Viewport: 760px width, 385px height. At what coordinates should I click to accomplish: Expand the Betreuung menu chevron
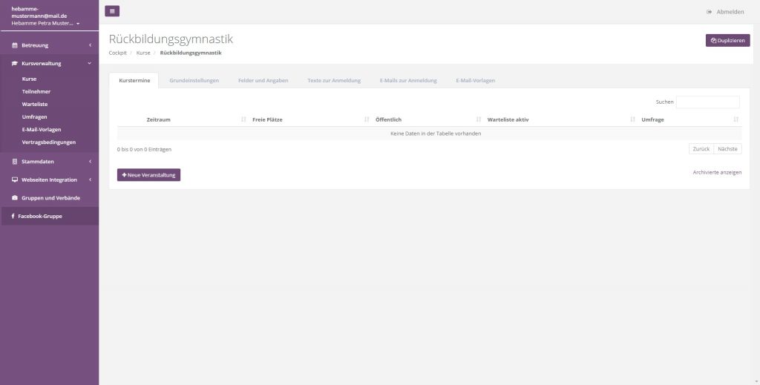click(x=90, y=46)
